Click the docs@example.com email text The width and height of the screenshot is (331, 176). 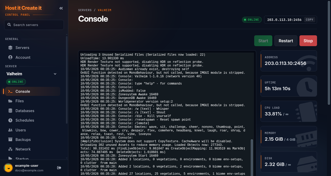click(x=29, y=170)
